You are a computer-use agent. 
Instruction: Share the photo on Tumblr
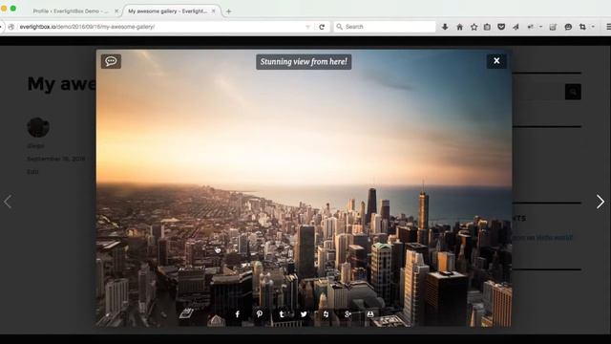point(282,314)
